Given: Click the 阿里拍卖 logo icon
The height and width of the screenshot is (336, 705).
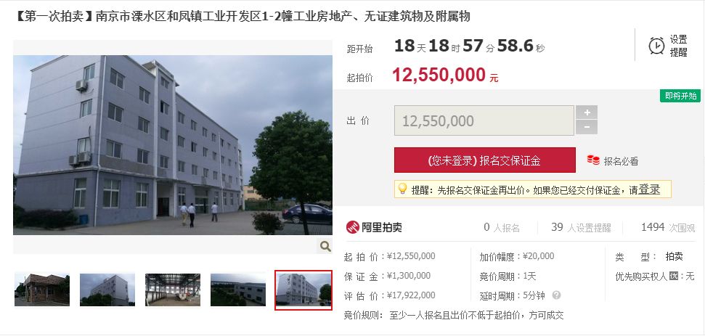Looking at the screenshot, I should (x=353, y=227).
